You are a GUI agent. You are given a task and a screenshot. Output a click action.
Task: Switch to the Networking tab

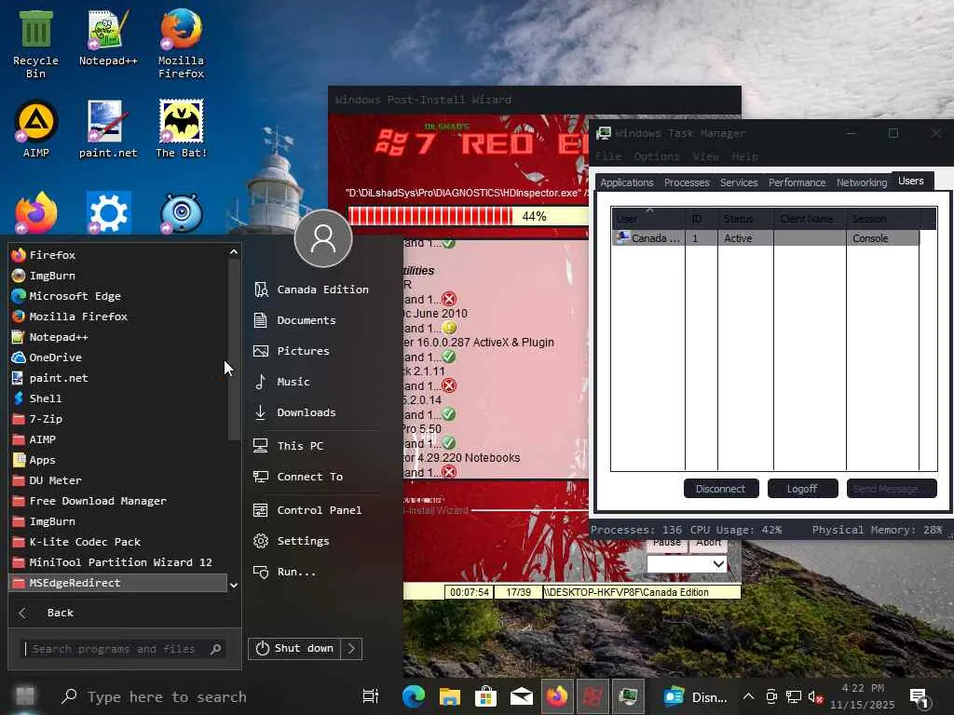pyautogui.click(x=862, y=182)
